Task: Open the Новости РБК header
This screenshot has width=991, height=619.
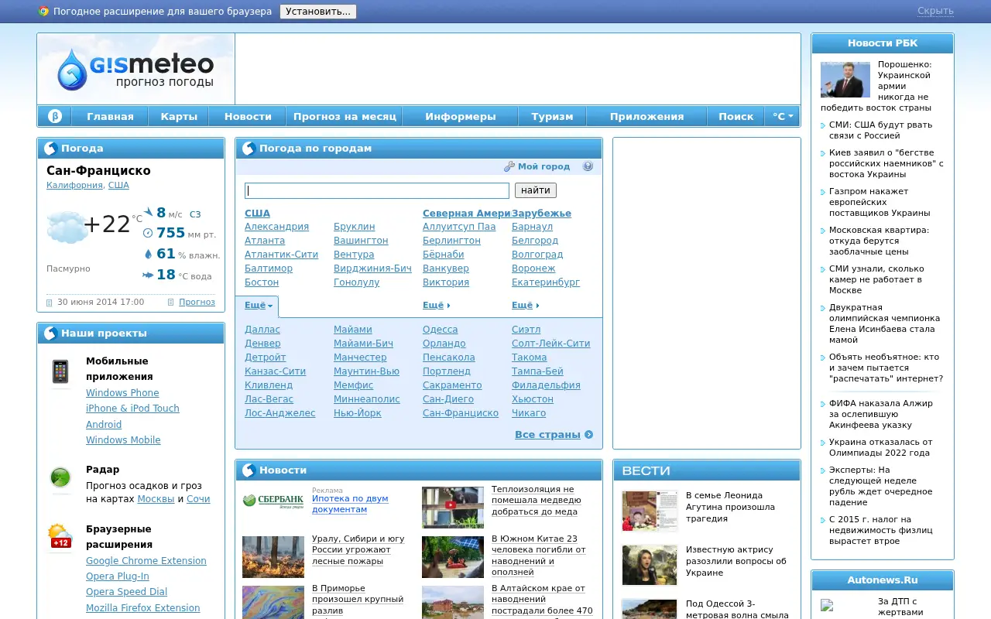Action: (883, 43)
